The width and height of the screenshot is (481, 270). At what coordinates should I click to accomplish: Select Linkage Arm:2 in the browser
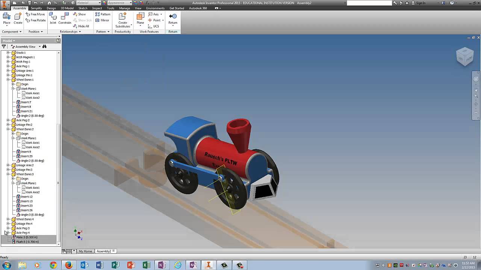[25, 165]
